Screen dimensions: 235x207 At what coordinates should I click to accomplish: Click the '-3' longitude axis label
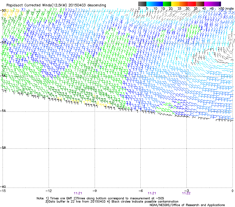(187, 191)
